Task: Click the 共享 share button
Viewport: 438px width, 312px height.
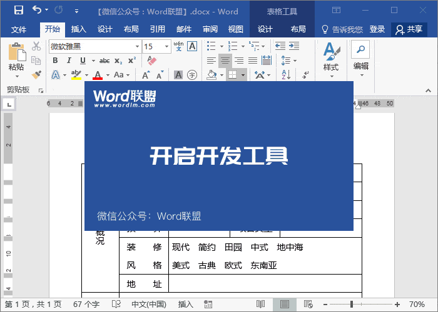Action: click(x=409, y=29)
